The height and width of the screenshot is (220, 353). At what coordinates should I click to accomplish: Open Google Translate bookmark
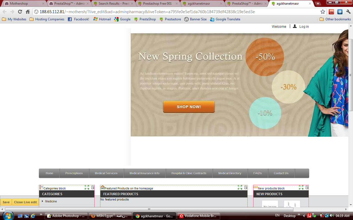225,19
